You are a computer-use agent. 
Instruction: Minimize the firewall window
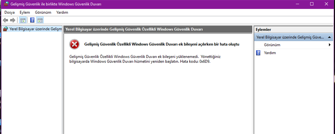[297, 4]
